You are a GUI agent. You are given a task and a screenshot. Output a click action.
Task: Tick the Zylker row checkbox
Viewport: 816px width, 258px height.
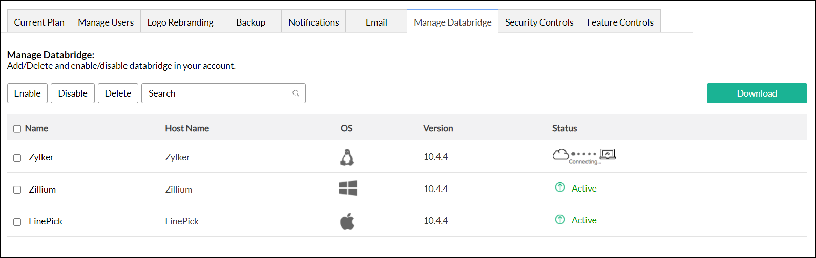pos(17,158)
